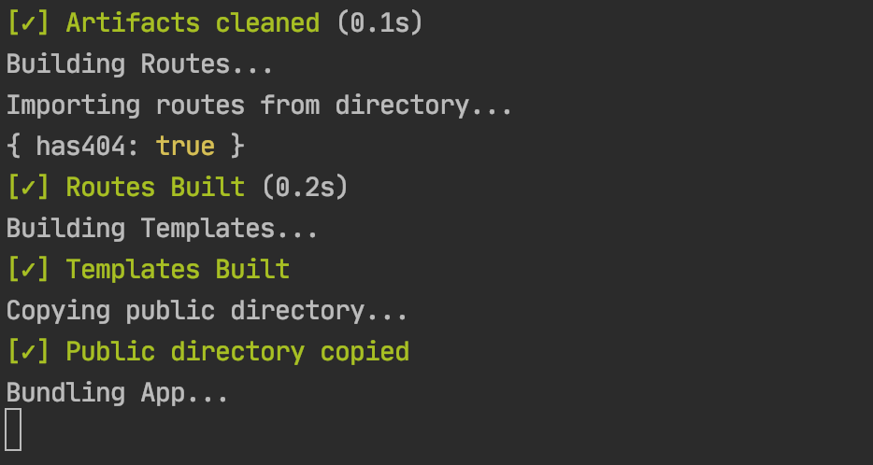
Task: Click the "Templates Built" text
Action: pyautogui.click(x=178, y=269)
